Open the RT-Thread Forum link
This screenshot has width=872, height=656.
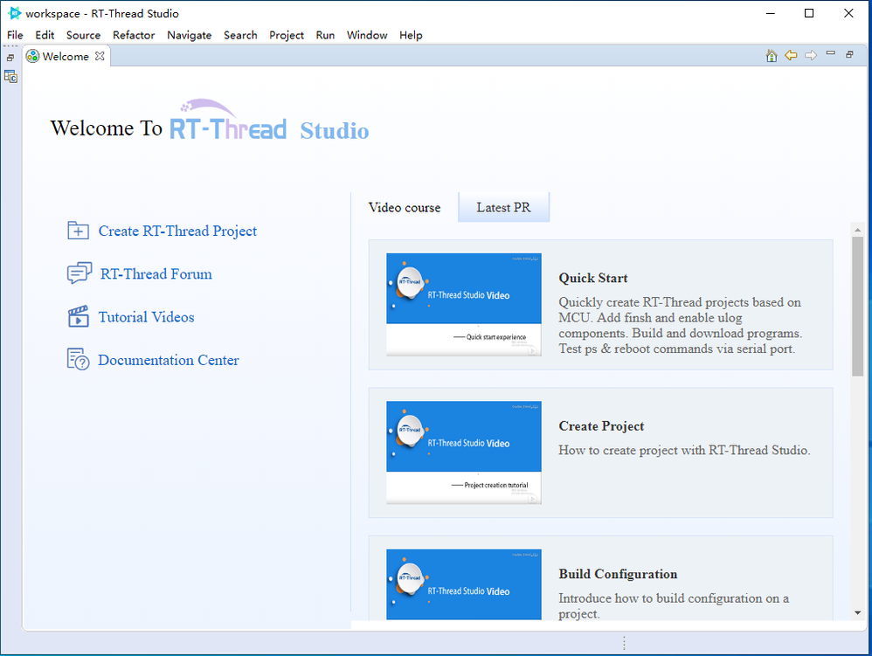click(156, 273)
